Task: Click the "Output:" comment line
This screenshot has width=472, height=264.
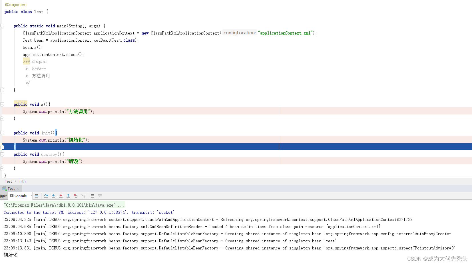Action: pos(35,62)
